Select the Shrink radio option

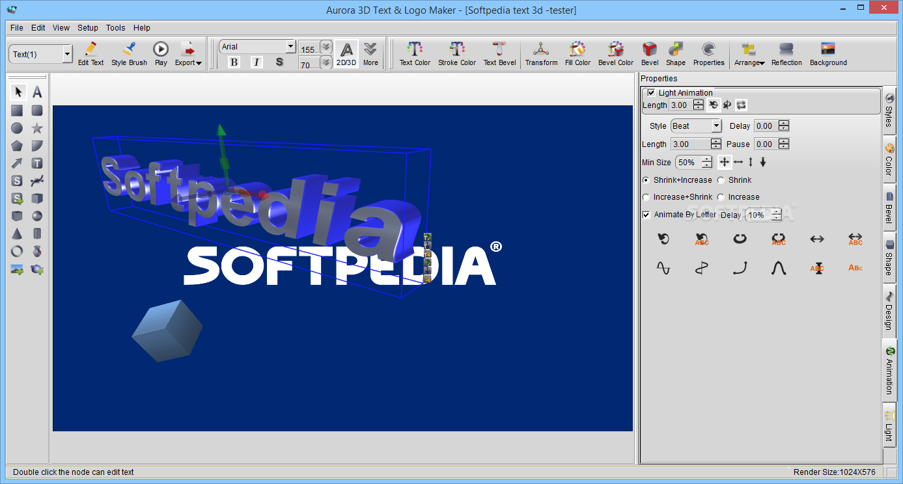[721, 180]
